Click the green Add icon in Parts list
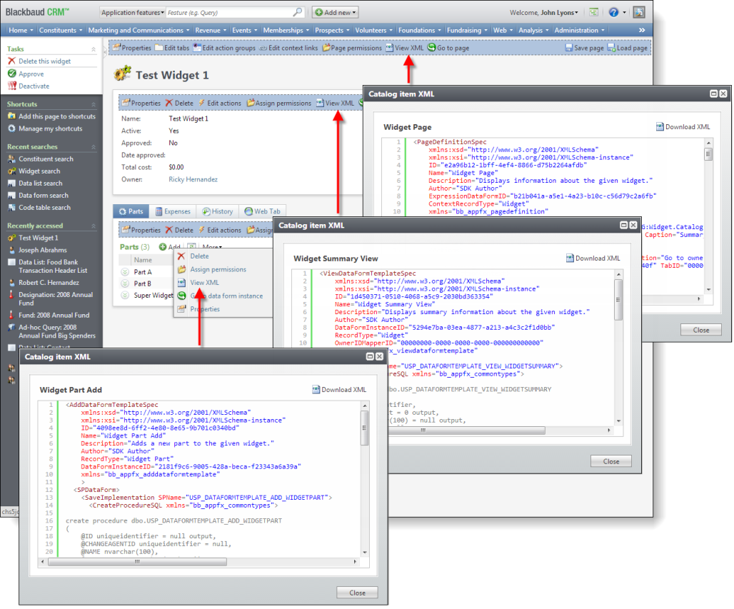 click(162, 247)
